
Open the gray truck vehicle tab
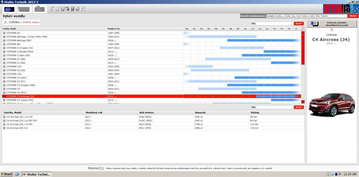click(x=39, y=9)
